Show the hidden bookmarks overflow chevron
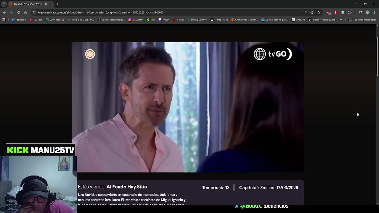Viewport: 379px width, 213px height. 341,20
